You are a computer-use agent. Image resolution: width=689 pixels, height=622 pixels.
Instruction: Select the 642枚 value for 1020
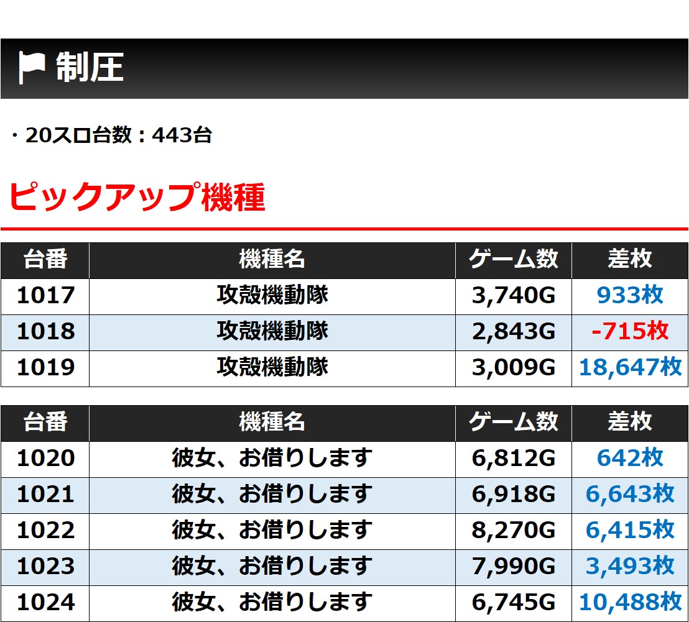click(630, 459)
